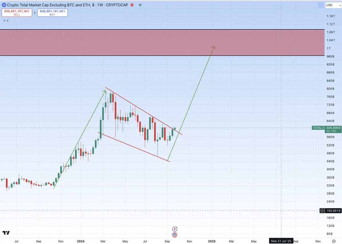Click the 80B price axis label

click(x=330, y=234)
